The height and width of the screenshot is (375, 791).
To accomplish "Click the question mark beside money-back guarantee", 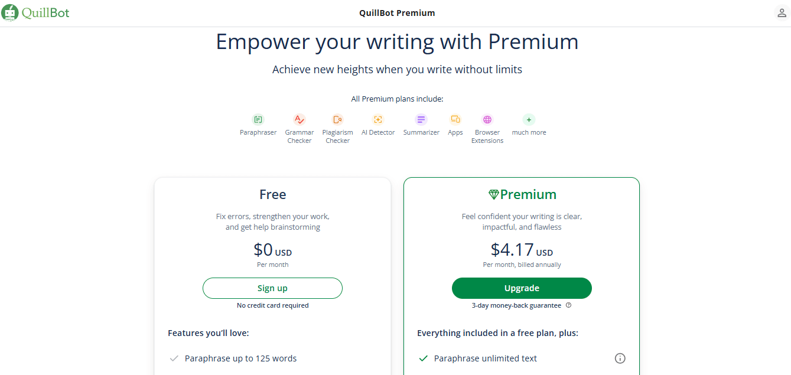I will coord(568,305).
